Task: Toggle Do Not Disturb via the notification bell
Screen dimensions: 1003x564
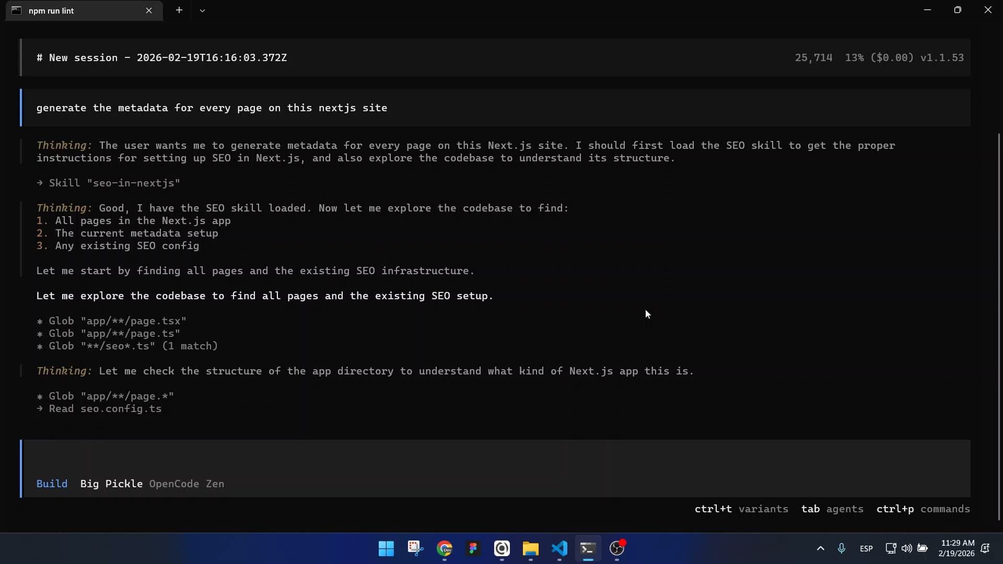Action: 986,549
